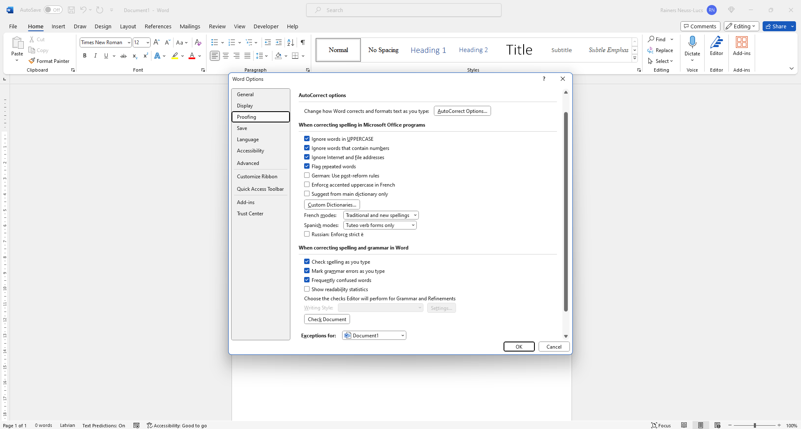Uncheck Mark grammar errors as you type
The height and width of the screenshot is (429, 801).
pyautogui.click(x=307, y=271)
